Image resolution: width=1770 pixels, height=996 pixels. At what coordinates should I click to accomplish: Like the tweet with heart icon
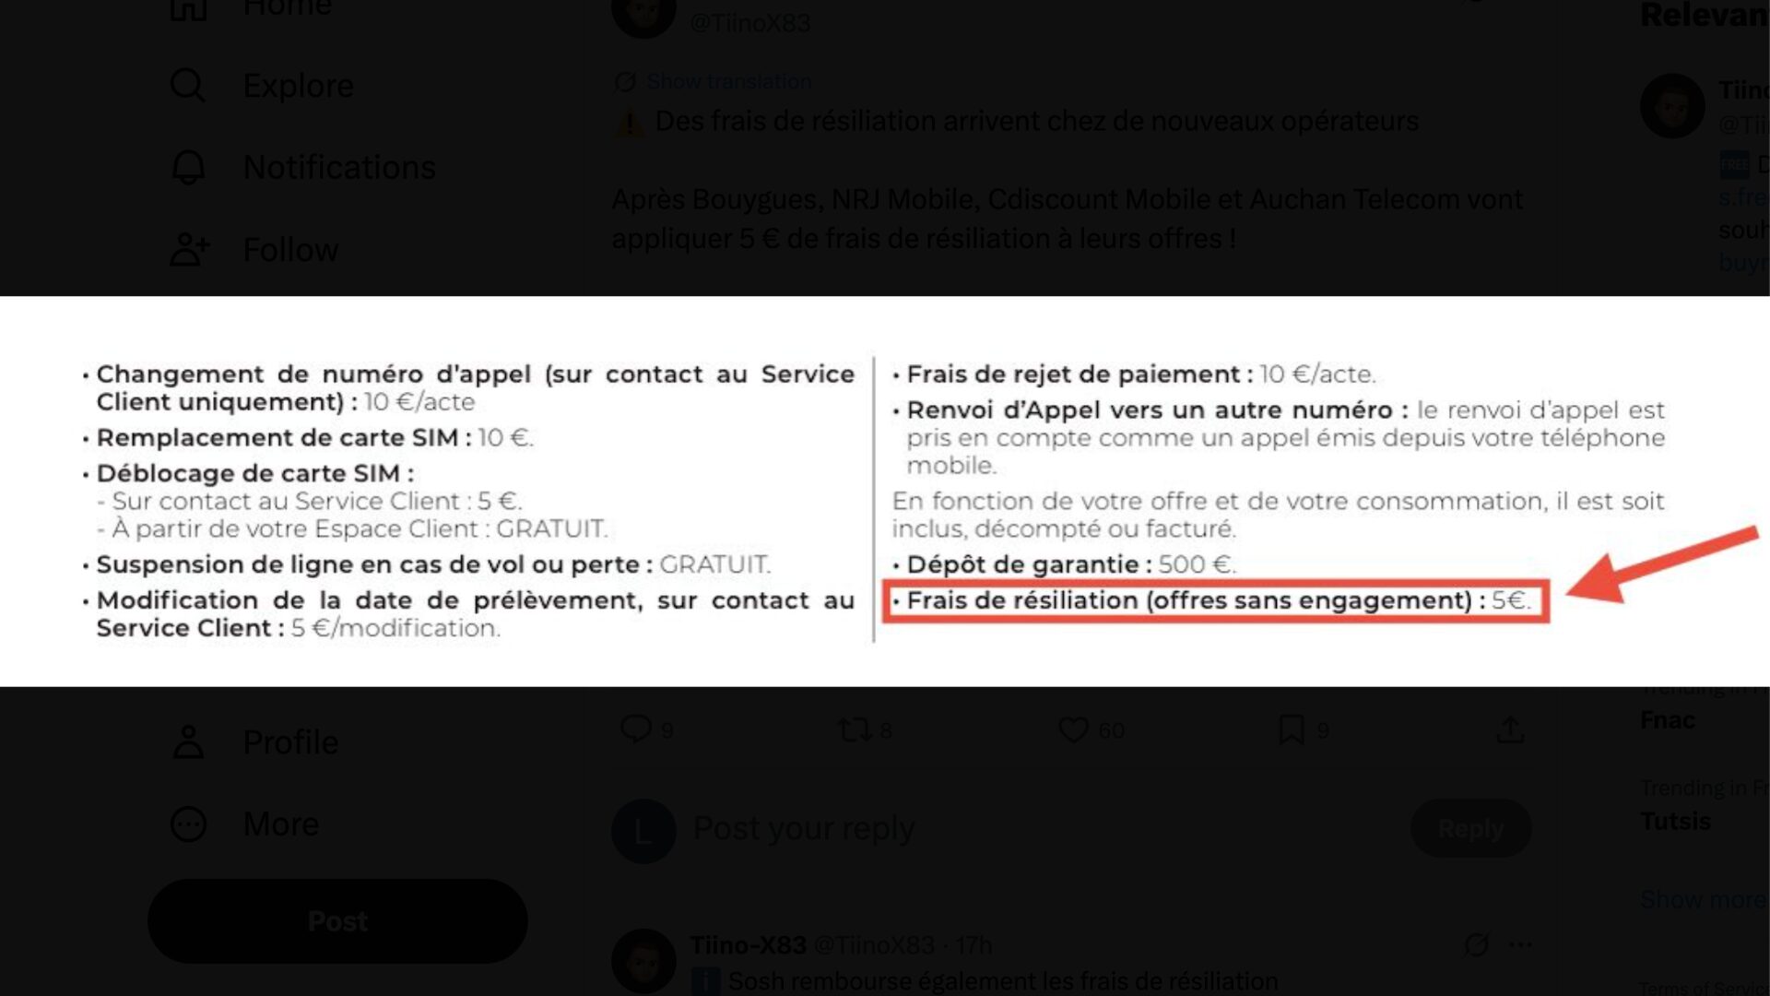click(1073, 730)
